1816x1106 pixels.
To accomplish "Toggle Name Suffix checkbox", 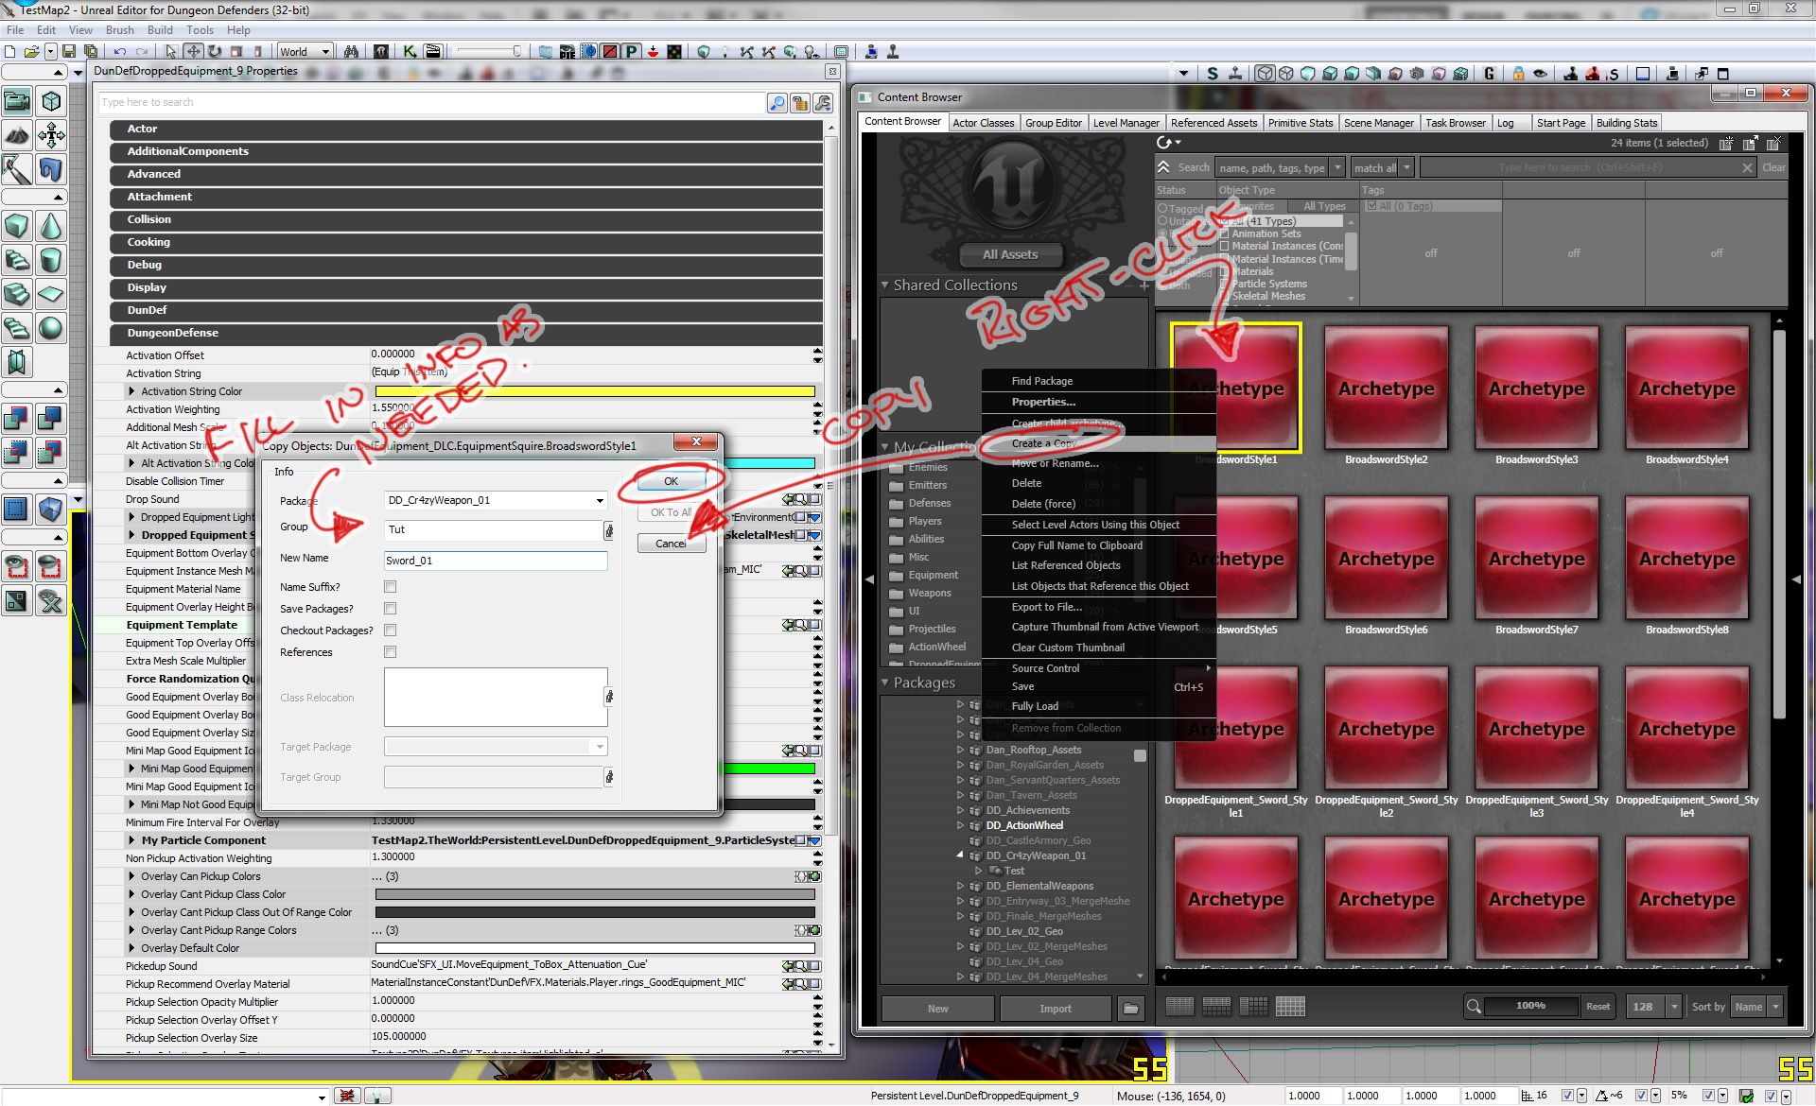I will 390,587.
